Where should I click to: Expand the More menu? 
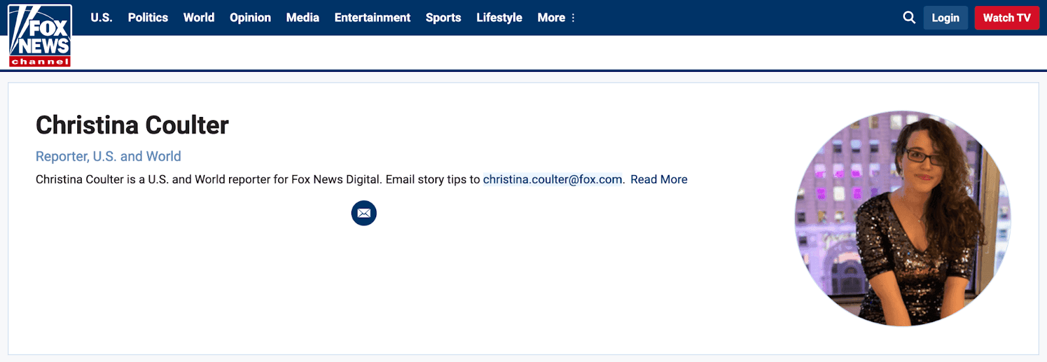coord(556,18)
